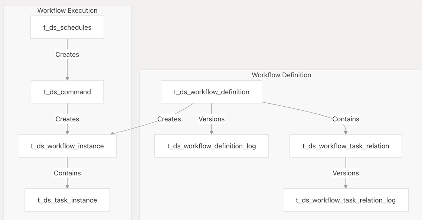Click the t_ds_workflow_instance node
Screen dimensions: 422x220
(67, 146)
